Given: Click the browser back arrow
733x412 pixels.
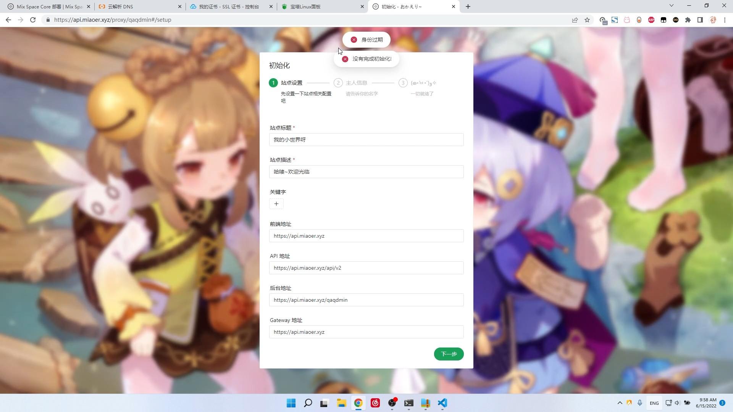Looking at the screenshot, I should click(8, 20).
